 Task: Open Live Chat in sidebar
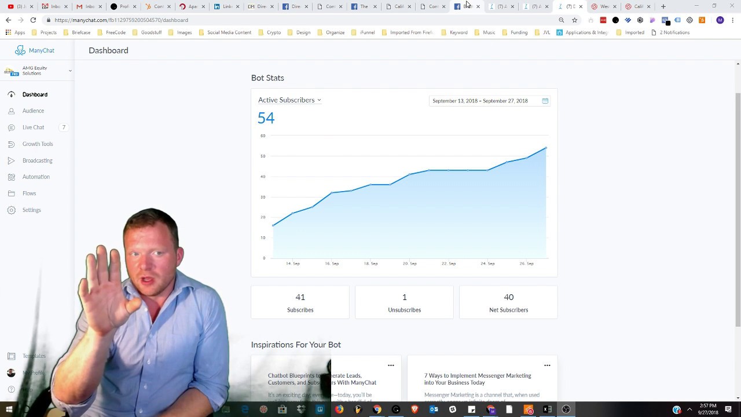point(33,127)
